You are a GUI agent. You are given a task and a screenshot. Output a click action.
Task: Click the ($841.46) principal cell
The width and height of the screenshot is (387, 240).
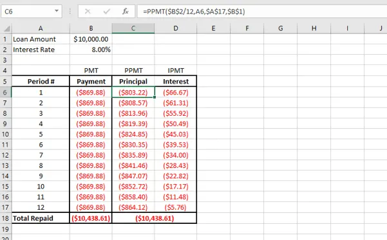pyautogui.click(x=133, y=165)
